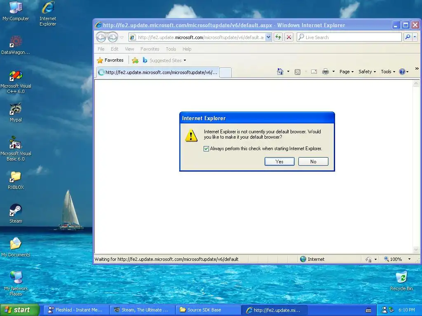Click the blue Help question mark icon
The height and width of the screenshot is (316, 422).
[x=402, y=72]
